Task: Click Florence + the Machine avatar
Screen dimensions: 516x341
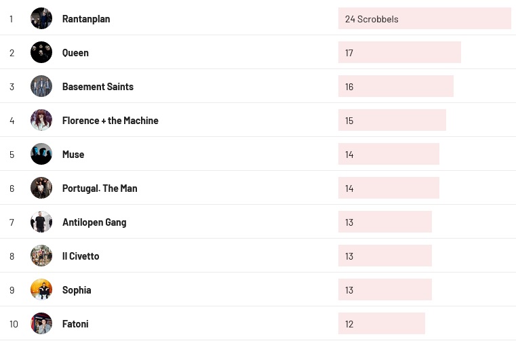Action: (41, 120)
